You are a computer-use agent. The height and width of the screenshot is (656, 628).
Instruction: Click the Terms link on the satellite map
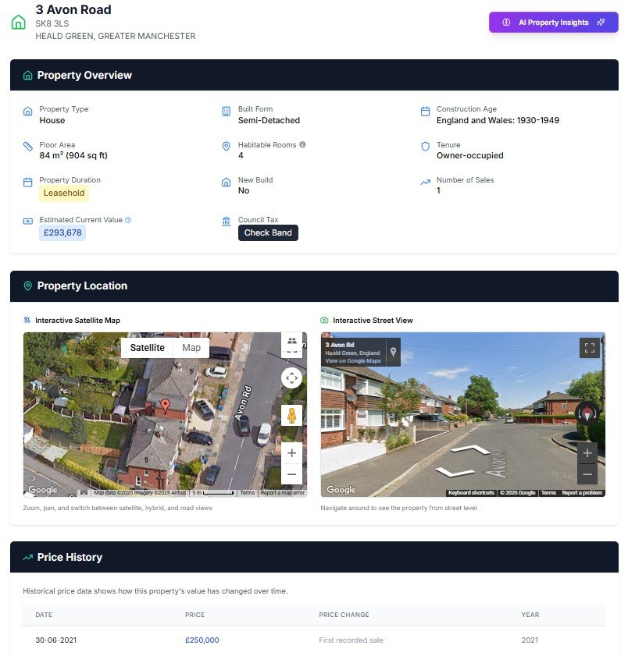248,492
